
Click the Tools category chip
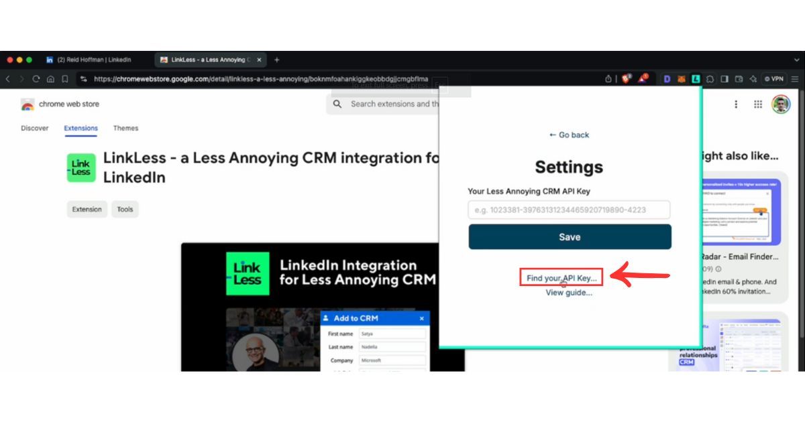pos(125,210)
